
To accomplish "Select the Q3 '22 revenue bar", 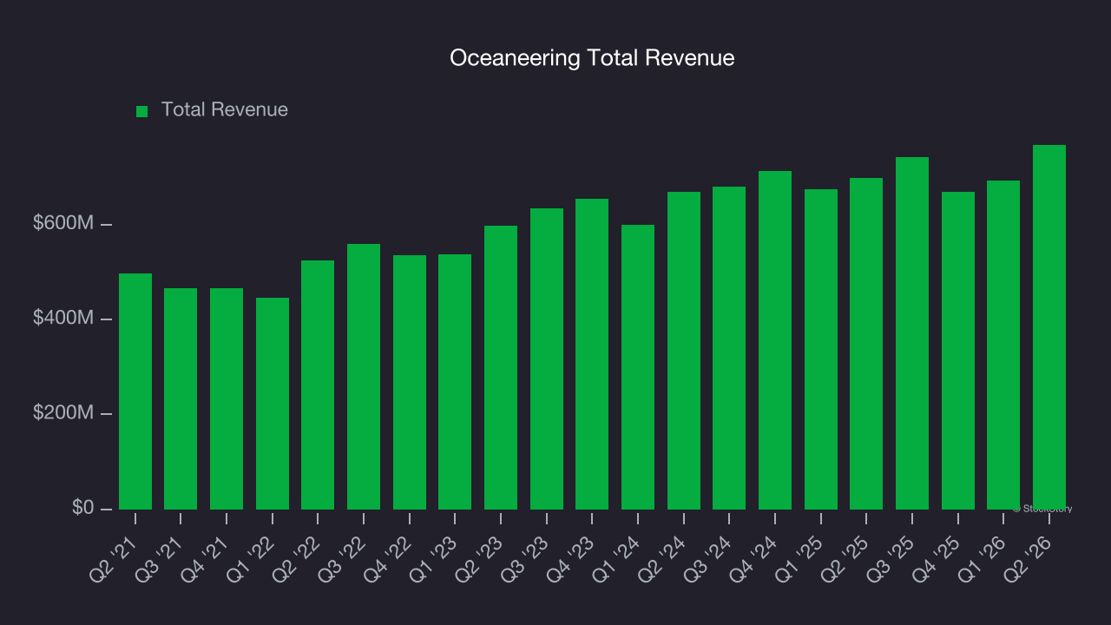I will (364, 377).
